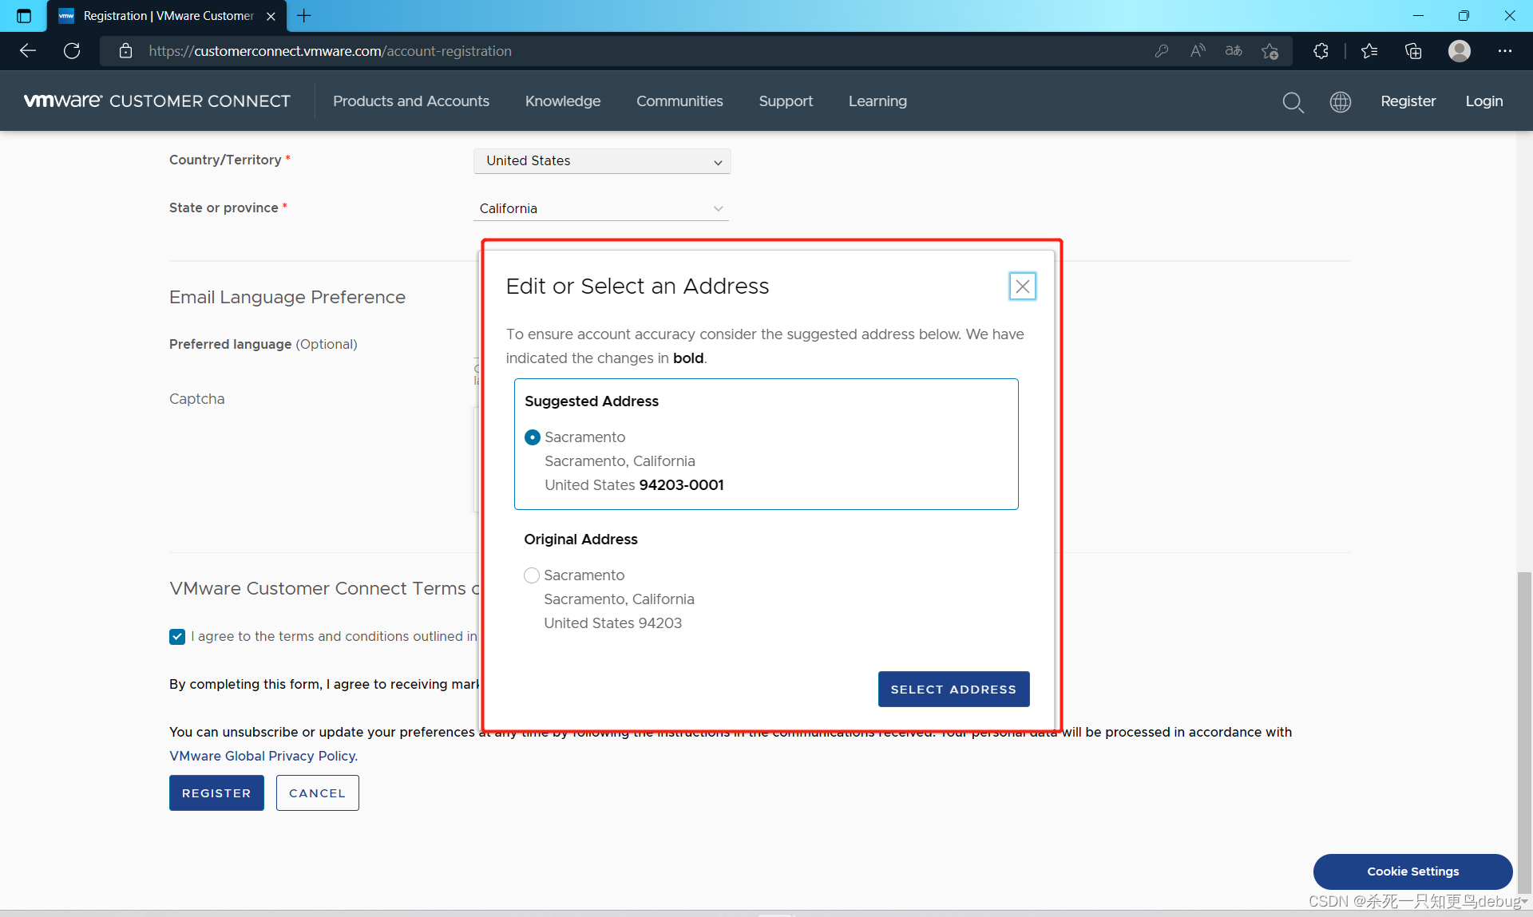Expand the Country/Territory dropdown
This screenshot has height=917, width=1533.
coord(602,161)
